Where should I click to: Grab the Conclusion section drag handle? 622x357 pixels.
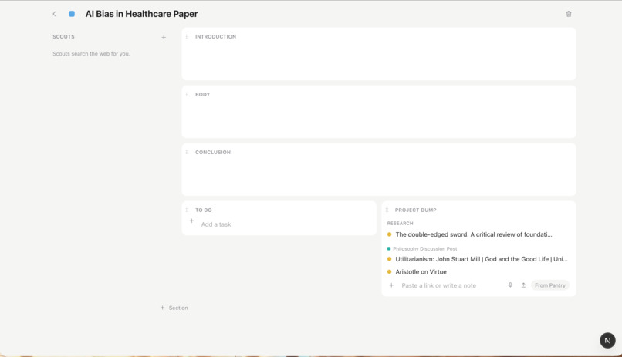(x=188, y=152)
